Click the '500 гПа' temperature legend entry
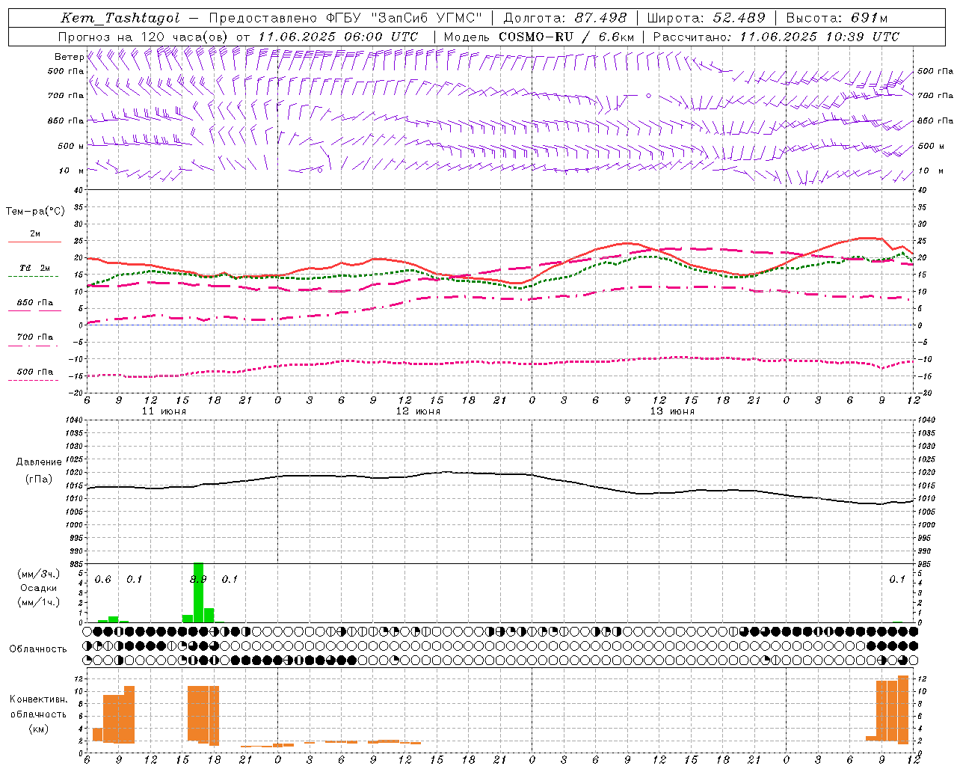957x766 pixels. (34, 372)
